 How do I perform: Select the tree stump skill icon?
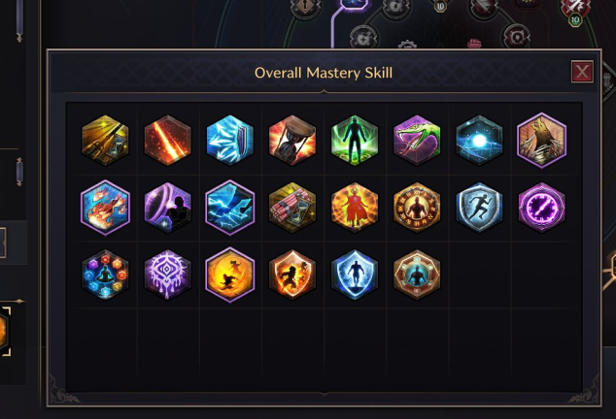(x=542, y=141)
